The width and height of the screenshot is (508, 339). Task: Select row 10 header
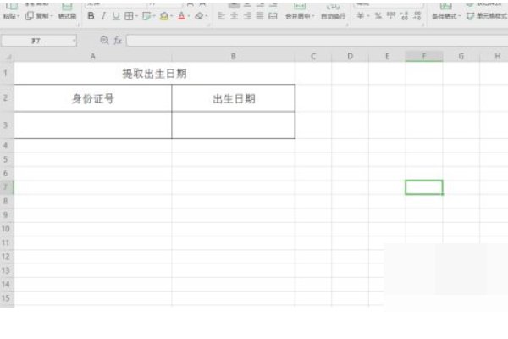[7, 229]
